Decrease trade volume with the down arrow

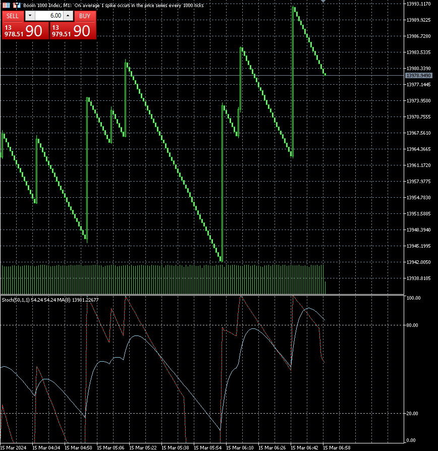coord(30,16)
